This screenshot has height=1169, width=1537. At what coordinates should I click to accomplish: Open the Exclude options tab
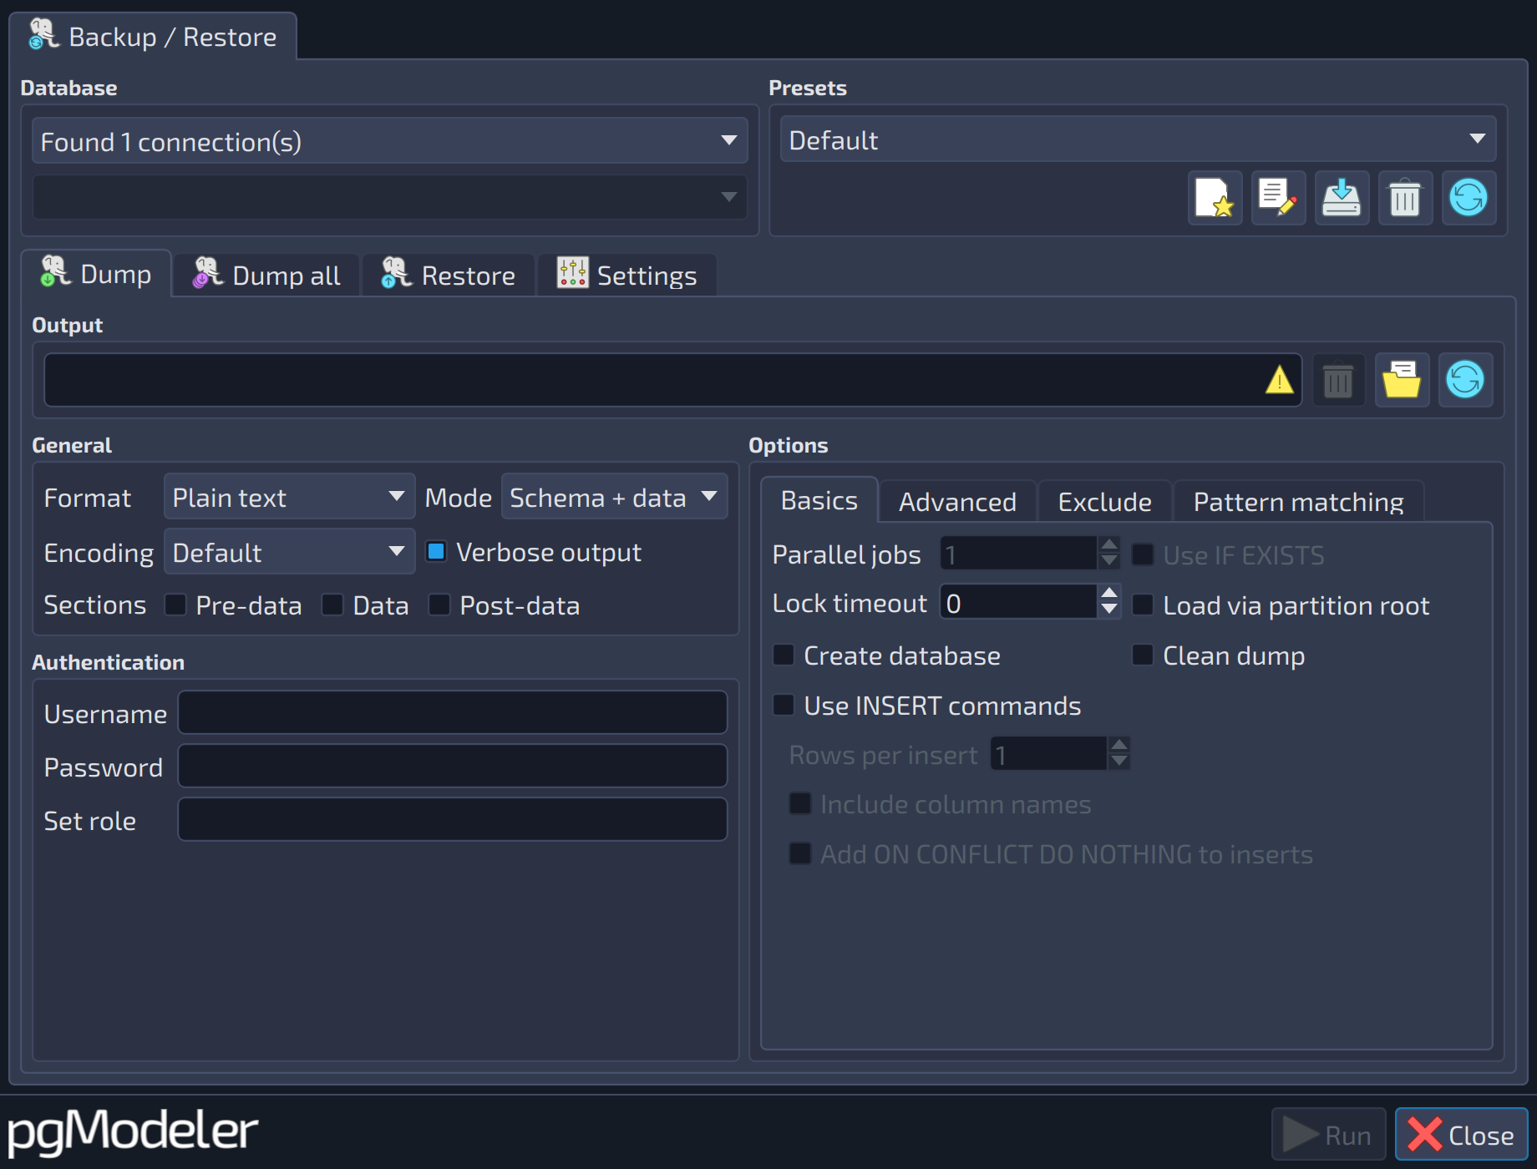[x=1104, y=502]
